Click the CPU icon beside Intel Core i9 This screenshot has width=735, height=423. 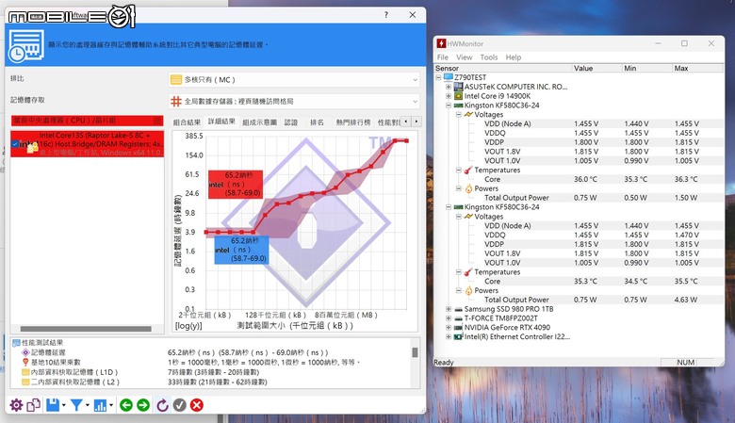[x=459, y=96]
